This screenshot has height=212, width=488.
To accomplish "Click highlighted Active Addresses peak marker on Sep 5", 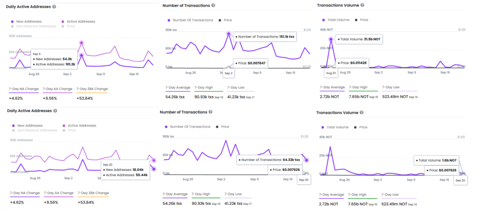I will (81, 43).
